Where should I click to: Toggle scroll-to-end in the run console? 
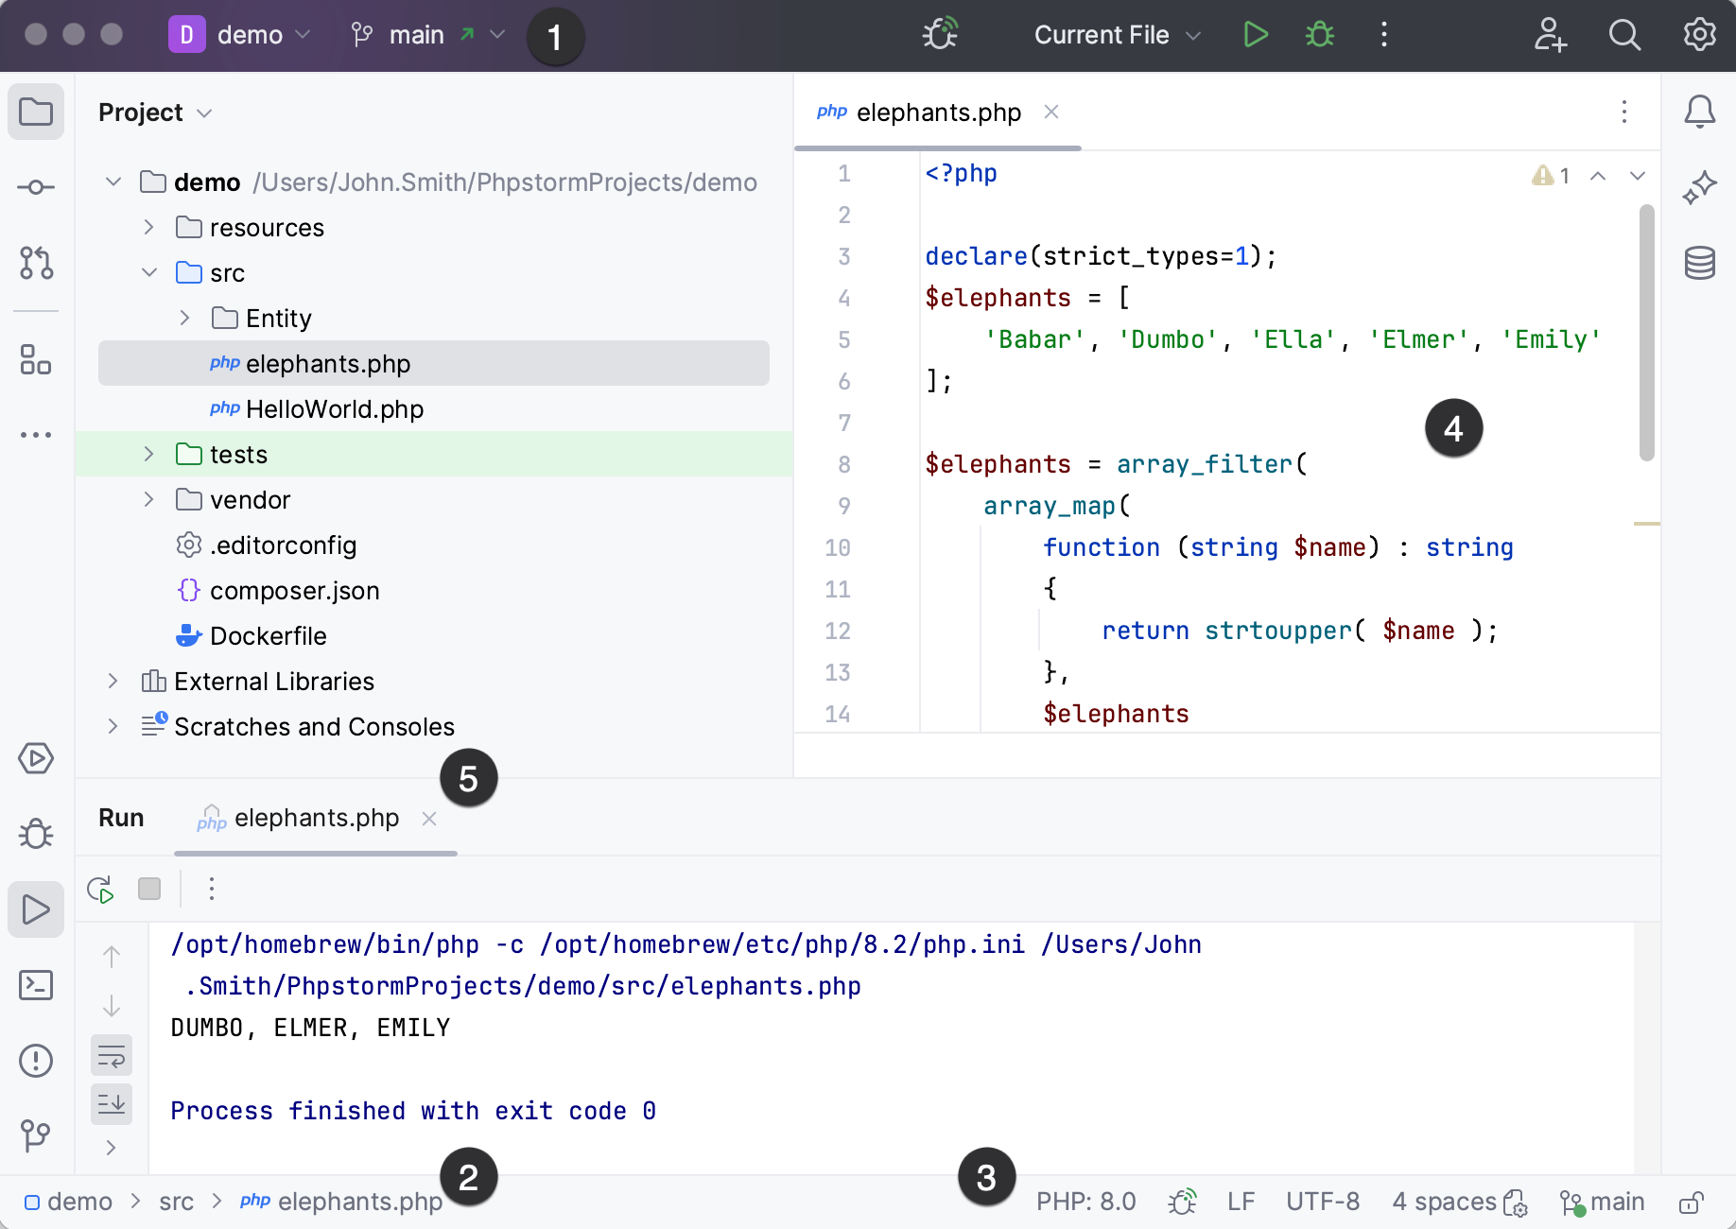(x=112, y=1104)
